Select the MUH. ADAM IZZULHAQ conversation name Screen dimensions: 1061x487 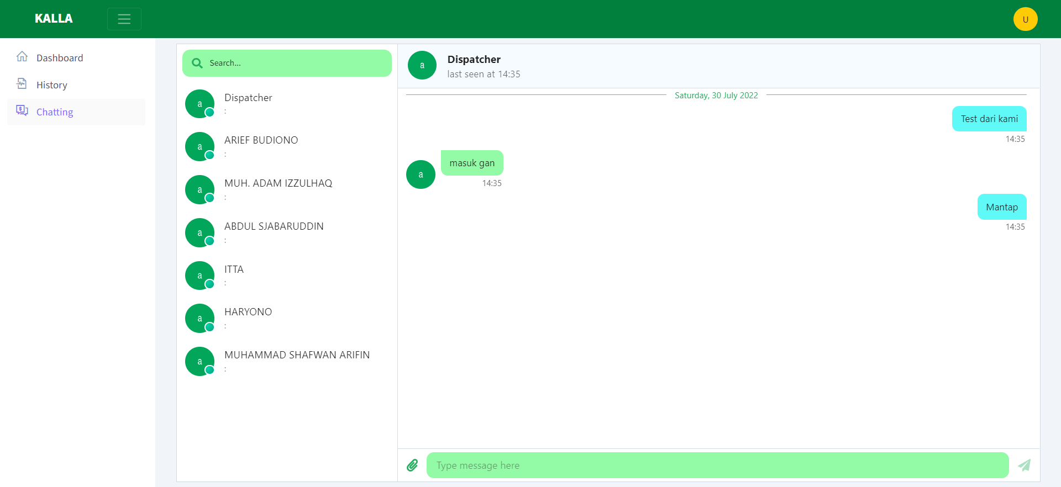click(278, 183)
